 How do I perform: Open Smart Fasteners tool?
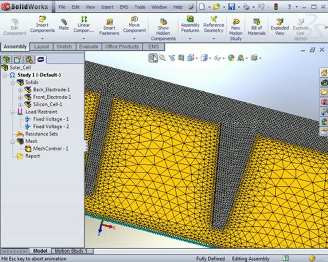(109, 27)
